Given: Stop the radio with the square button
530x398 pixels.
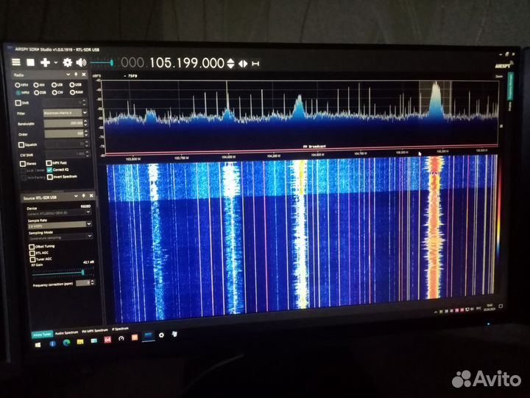Looking at the screenshot, I should [x=30, y=62].
